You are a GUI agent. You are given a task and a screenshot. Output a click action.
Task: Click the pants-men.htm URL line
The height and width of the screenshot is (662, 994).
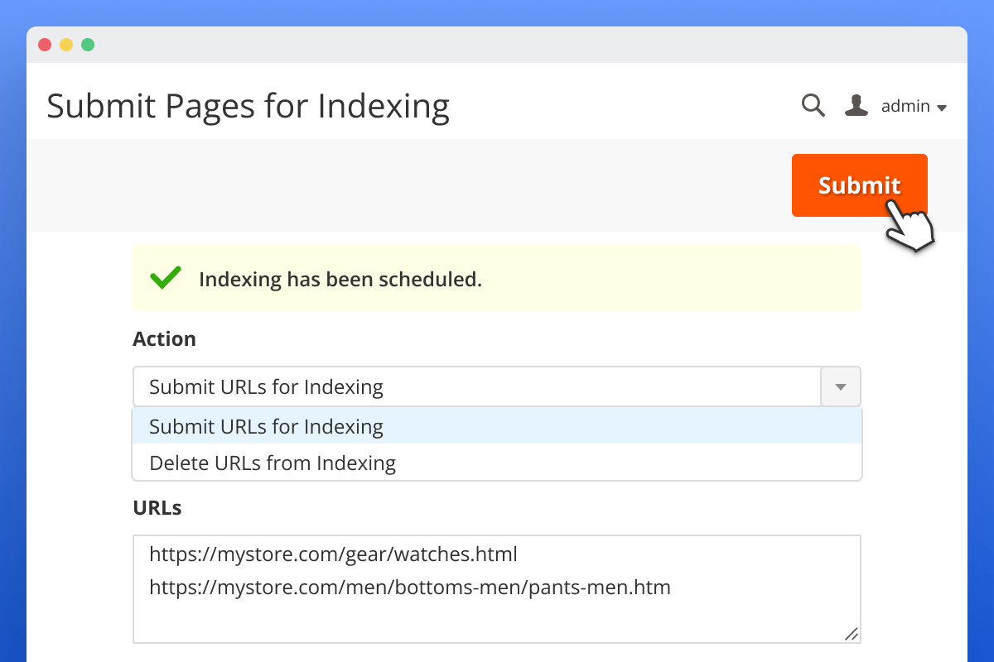click(x=409, y=588)
